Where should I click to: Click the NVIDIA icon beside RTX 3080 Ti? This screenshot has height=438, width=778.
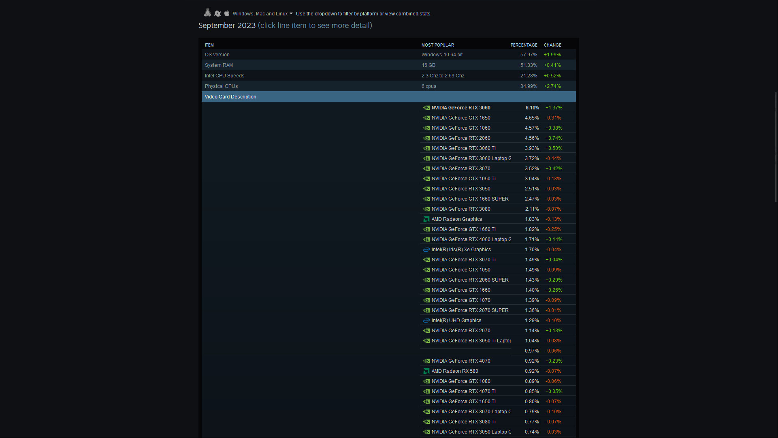click(x=426, y=422)
